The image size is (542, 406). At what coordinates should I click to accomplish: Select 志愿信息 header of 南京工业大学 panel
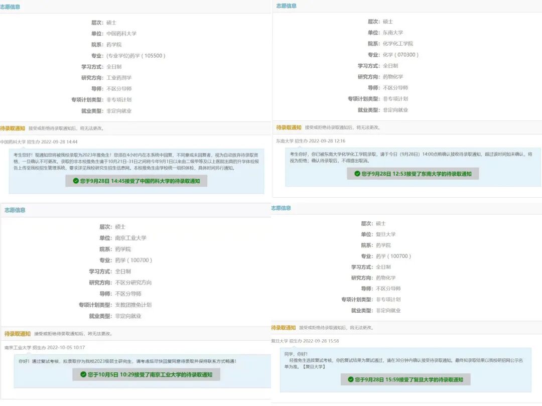15,210
